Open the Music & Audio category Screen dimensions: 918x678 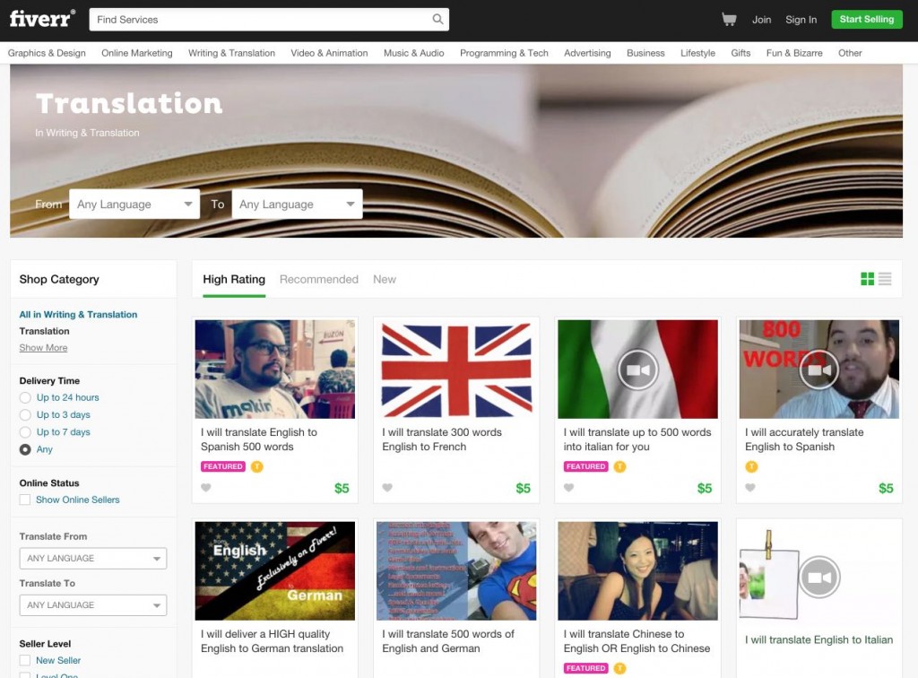click(x=413, y=53)
